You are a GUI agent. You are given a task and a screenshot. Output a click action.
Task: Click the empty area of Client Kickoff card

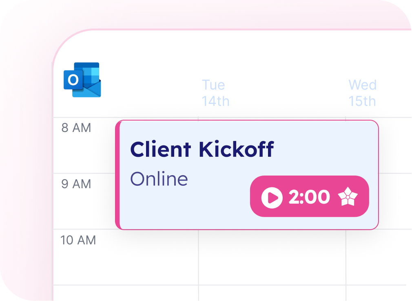[x=184, y=207]
